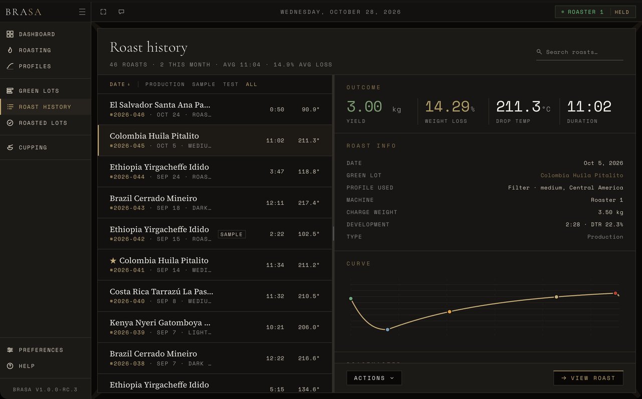Select roast Brazil Cerrado Mineiro #2026-043
Screen dimensions: 642x399
point(215,203)
